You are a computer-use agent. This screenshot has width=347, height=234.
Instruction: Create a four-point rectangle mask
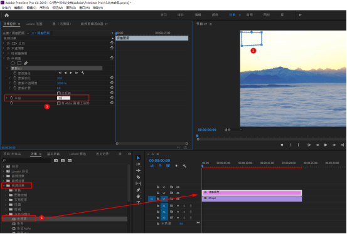point(19,63)
